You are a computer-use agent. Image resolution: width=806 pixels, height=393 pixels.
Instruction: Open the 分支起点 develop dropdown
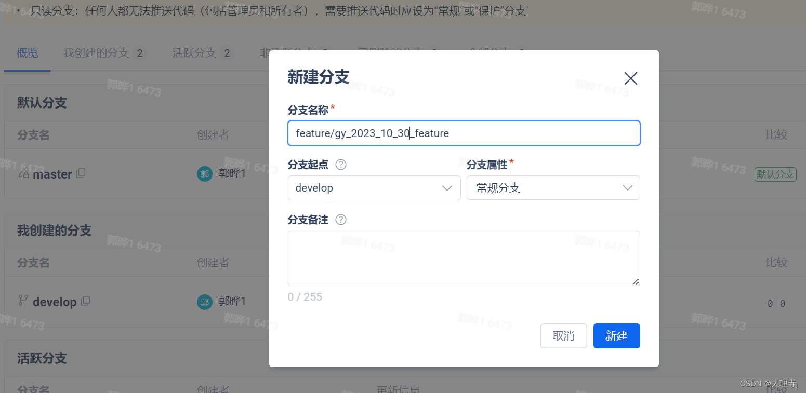tap(374, 188)
